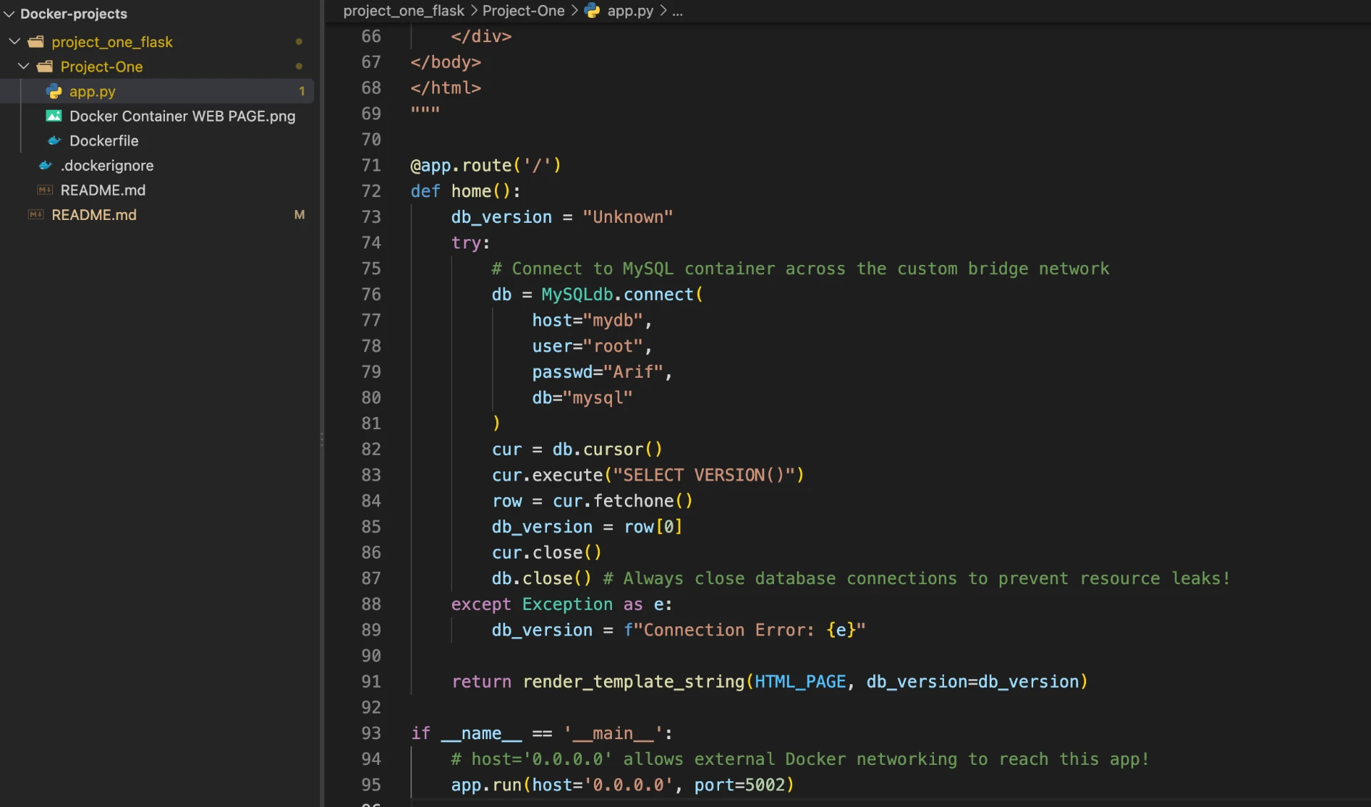Click the modified dot on project_one_flask row
This screenshot has width=1371, height=807.
[x=298, y=41]
